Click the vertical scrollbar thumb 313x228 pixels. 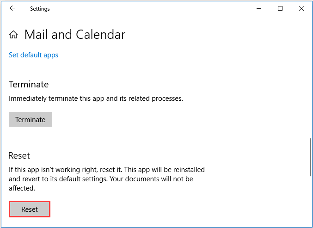click(311, 157)
